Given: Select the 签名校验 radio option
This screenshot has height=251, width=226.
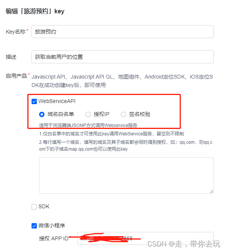Looking at the screenshot, I should [x=123, y=114].
